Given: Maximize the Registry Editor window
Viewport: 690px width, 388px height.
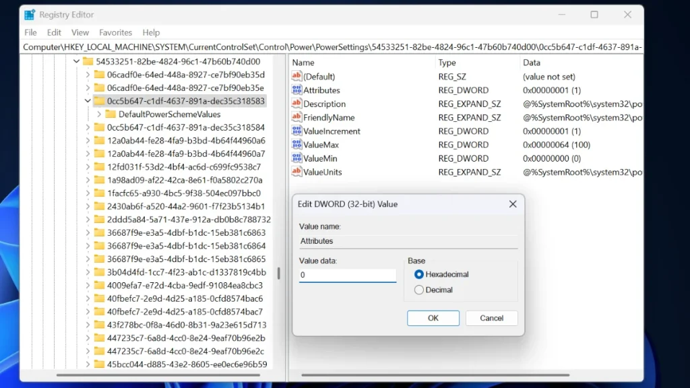Looking at the screenshot, I should (594, 15).
